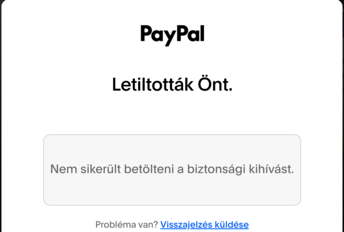This screenshot has height=232, width=344.
Task: Click the word Letiltották in the heading
Action: (153, 85)
